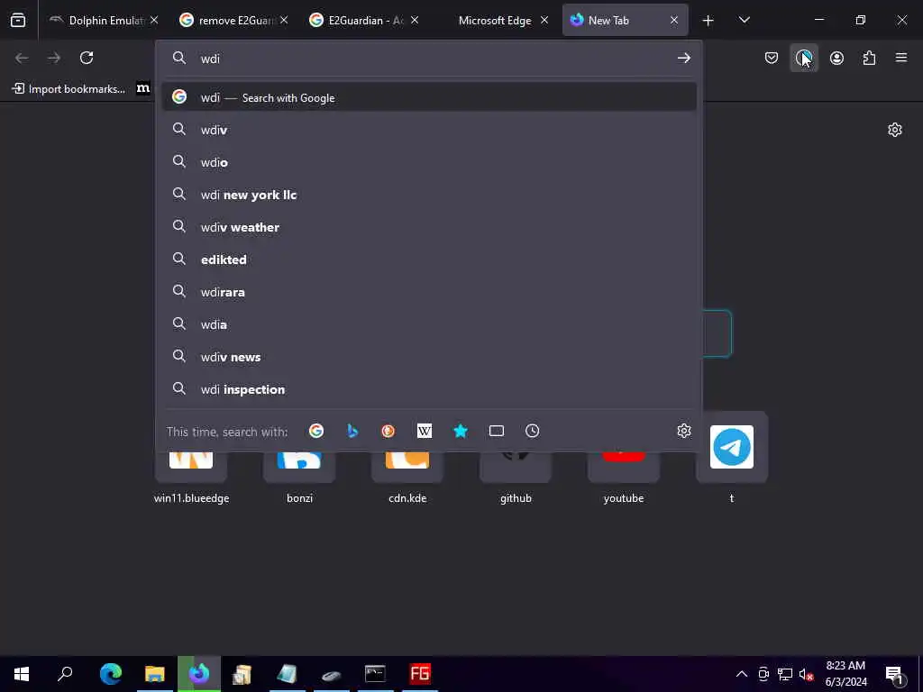Search open tabs icon
Viewport: 923px width, 692px height.
[497, 431]
